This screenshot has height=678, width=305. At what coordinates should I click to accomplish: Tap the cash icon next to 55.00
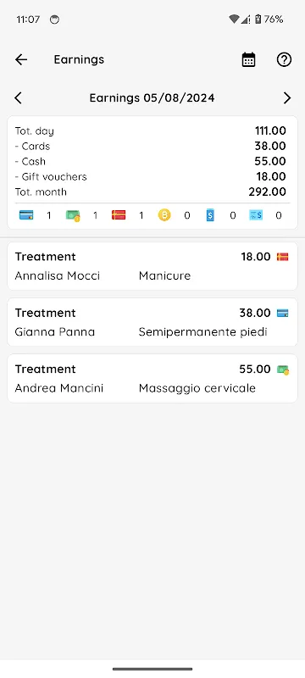coord(283,370)
